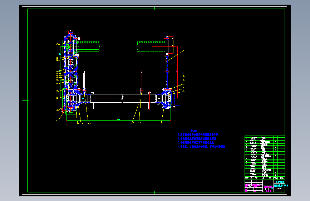The width and height of the screenshot is (310, 201).
Task: Click technical requirement note numbered 3
Action: pos(196,142)
